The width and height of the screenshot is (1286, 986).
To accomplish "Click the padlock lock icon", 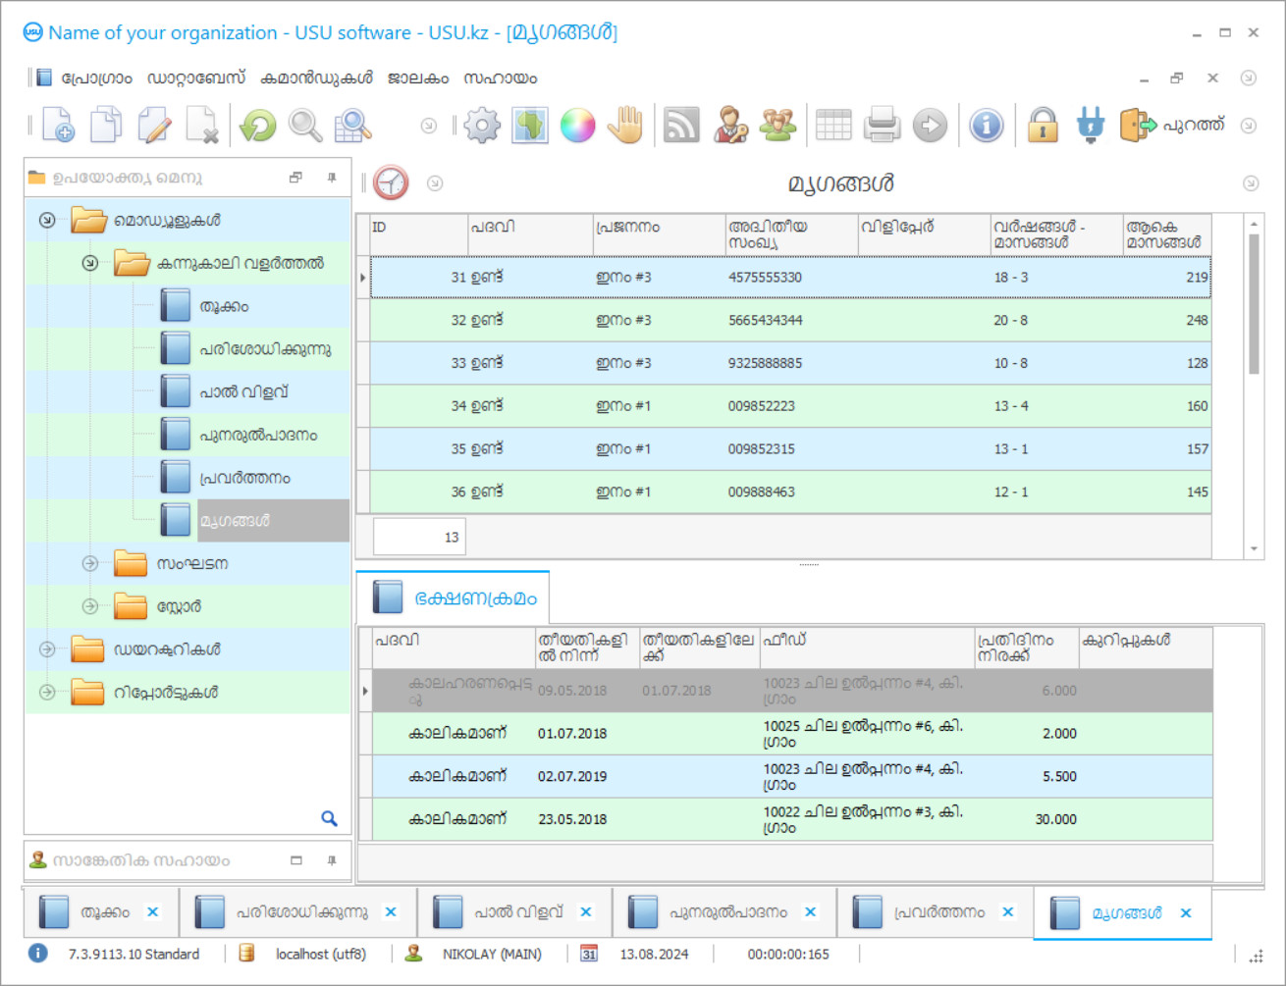I will [x=1043, y=126].
